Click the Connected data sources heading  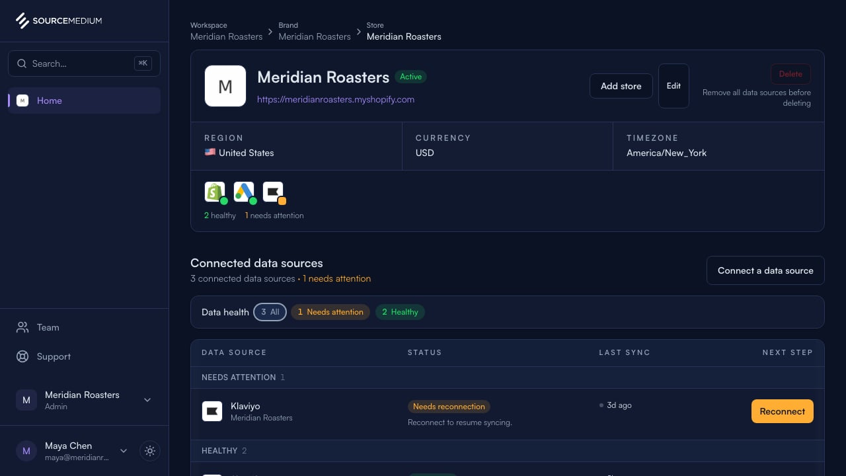(256, 263)
